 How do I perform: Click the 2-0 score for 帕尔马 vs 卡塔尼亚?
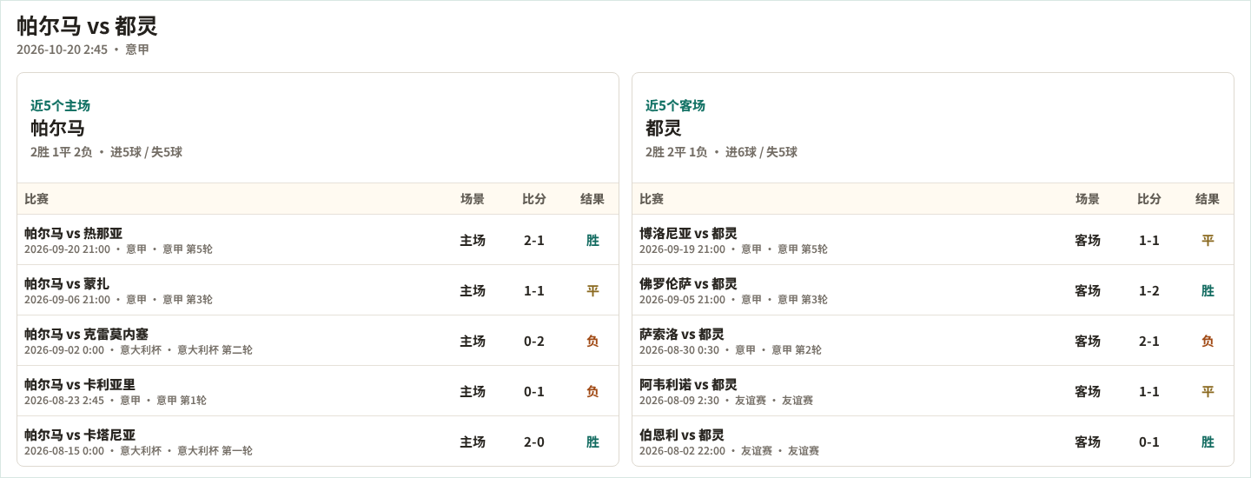(x=534, y=441)
